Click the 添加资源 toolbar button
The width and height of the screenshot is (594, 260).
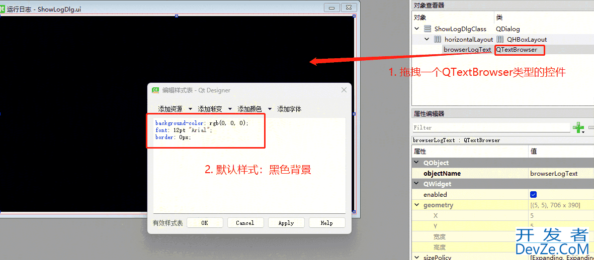click(x=170, y=109)
